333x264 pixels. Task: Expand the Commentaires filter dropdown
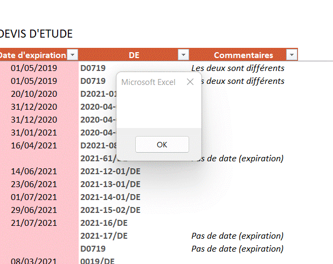pos(292,55)
